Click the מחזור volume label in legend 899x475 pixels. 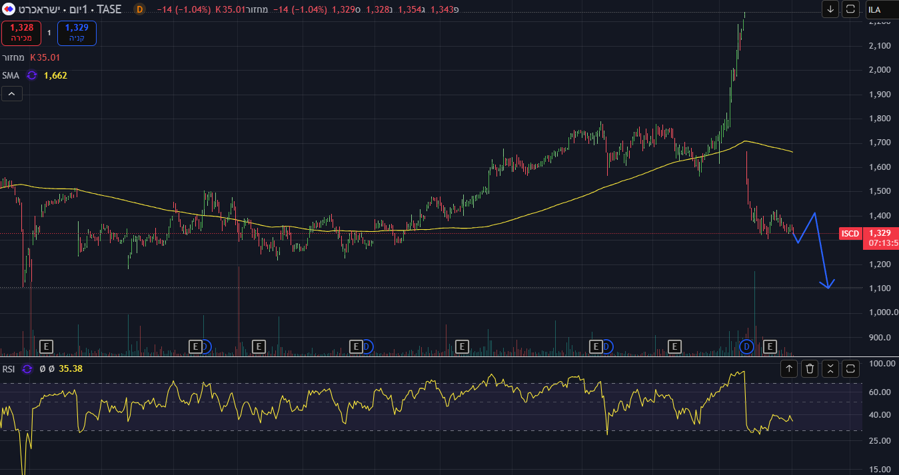(x=13, y=57)
